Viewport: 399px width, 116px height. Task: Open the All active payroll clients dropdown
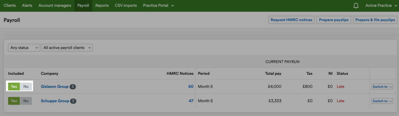pyautogui.click(x=67, y=48)
